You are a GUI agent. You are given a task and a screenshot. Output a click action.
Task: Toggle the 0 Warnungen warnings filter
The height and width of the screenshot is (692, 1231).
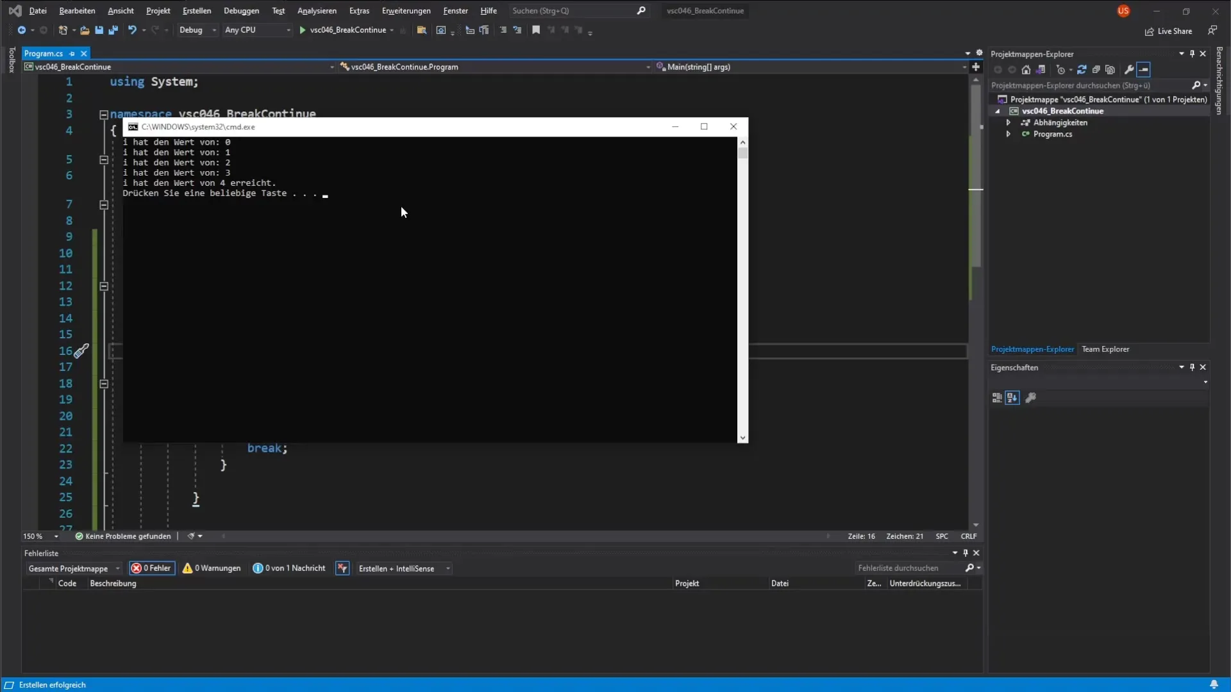212,568
